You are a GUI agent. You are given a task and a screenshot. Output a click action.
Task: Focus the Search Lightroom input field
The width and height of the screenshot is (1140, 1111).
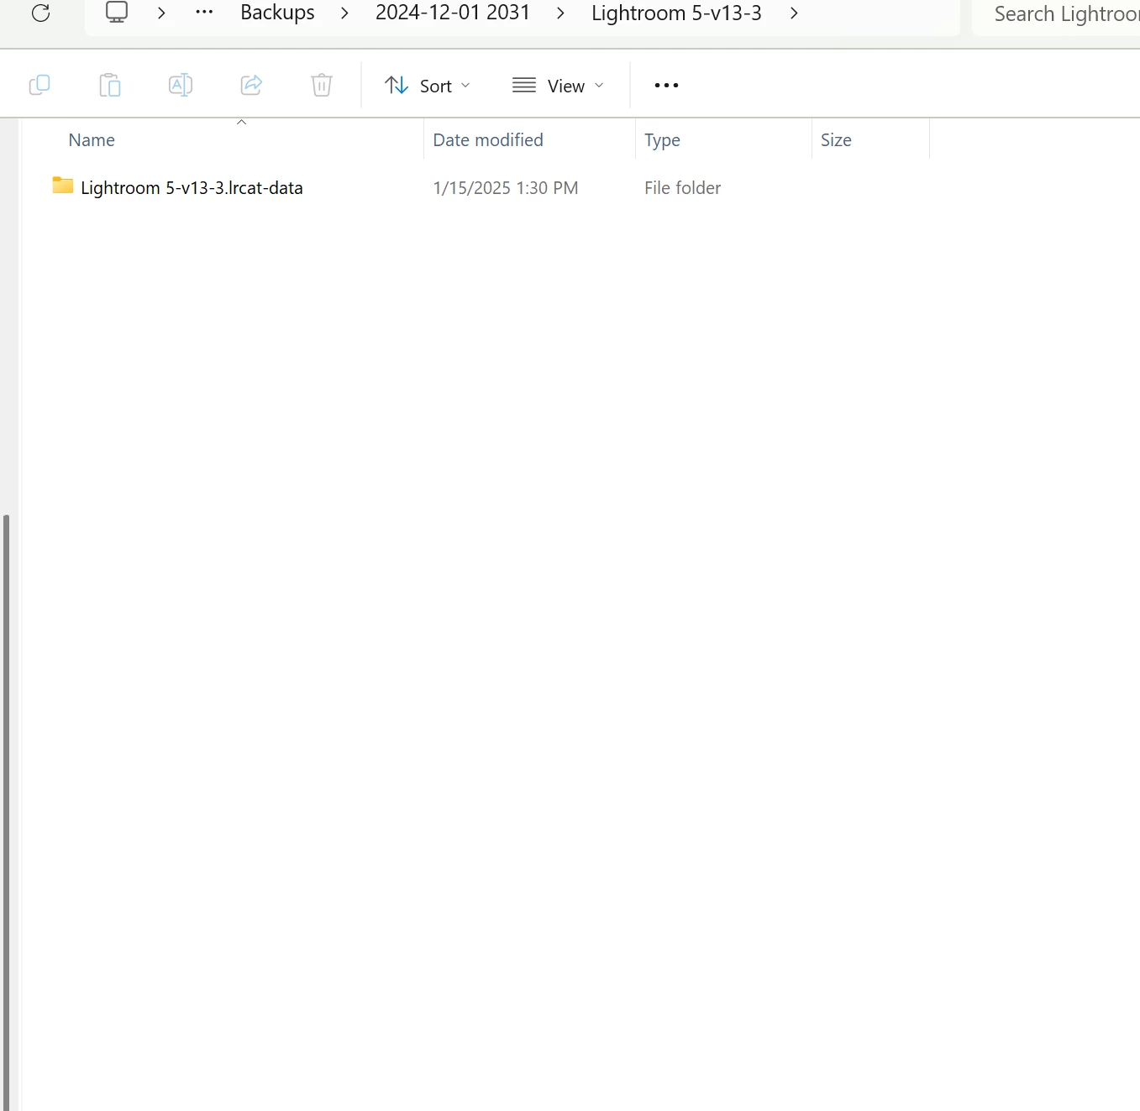(x=1056, y=14)
